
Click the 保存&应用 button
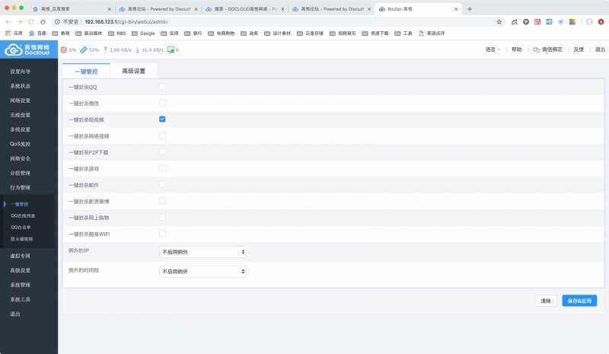(x=579, y=301)
